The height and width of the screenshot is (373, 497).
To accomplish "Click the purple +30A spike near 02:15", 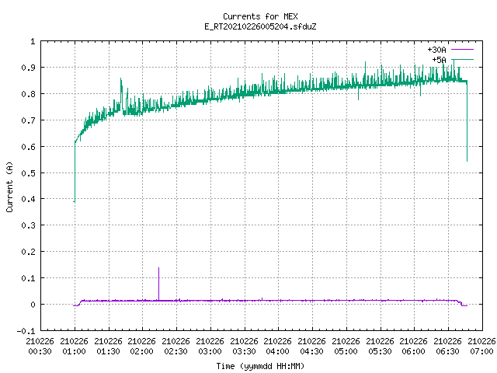I will [158, 283].
